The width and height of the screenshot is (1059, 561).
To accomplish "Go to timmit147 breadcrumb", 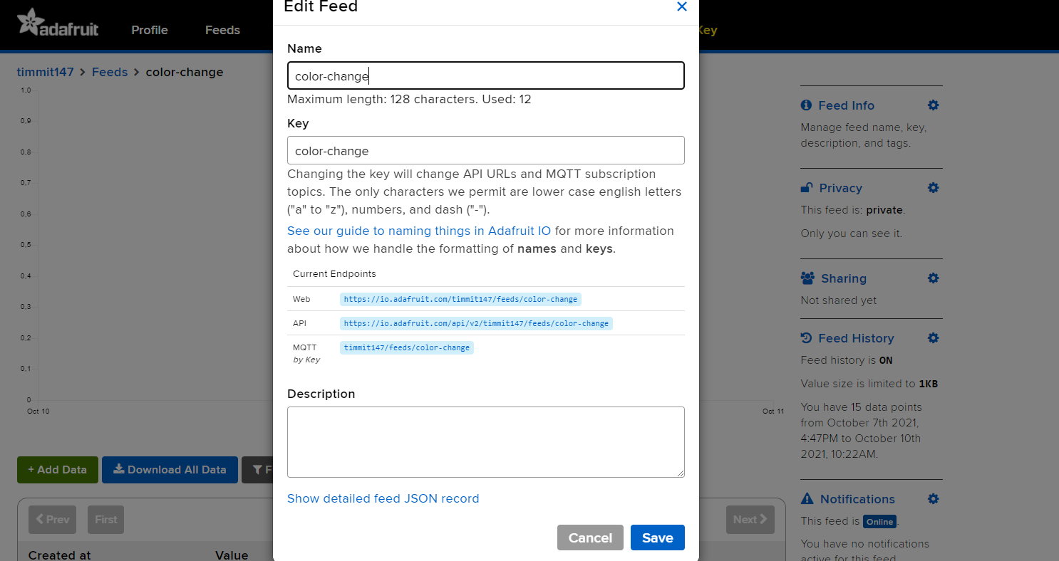I will pyautogui.click(x=46, y=72).
